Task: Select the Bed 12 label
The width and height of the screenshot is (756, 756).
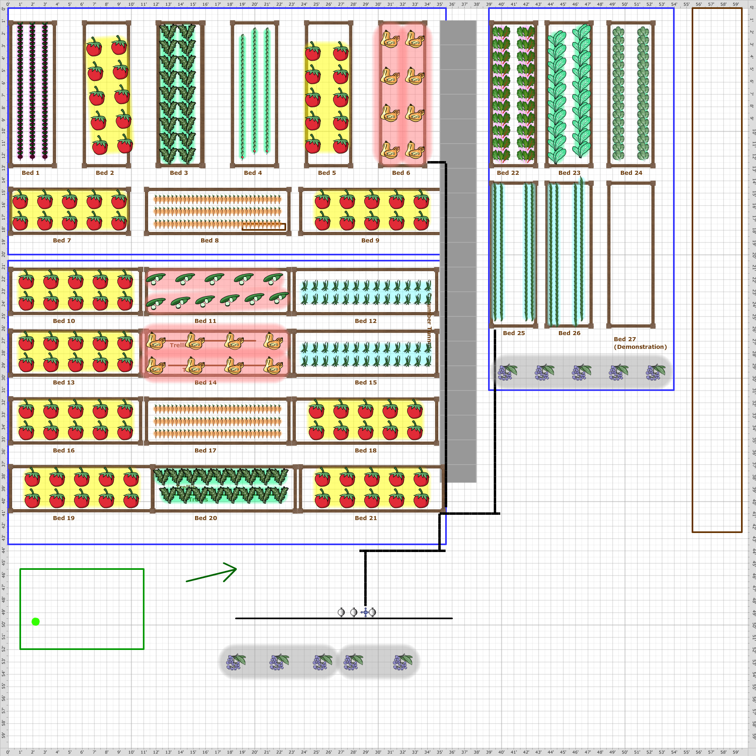Action: click(366, 321)
